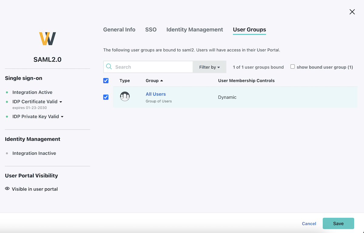The image size is (364, 233).
Task: Open the All Users group link
Action: point(156,94)
